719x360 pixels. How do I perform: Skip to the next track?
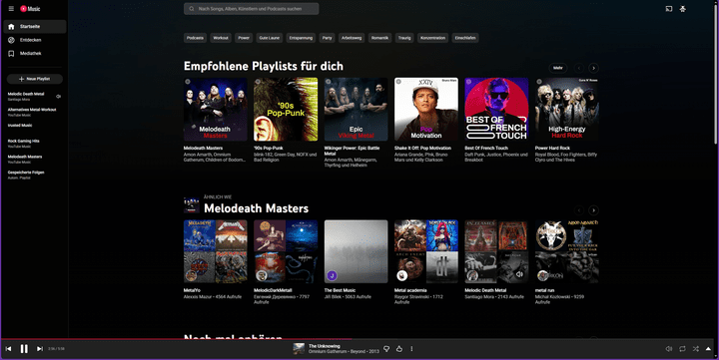coord(39,349)
